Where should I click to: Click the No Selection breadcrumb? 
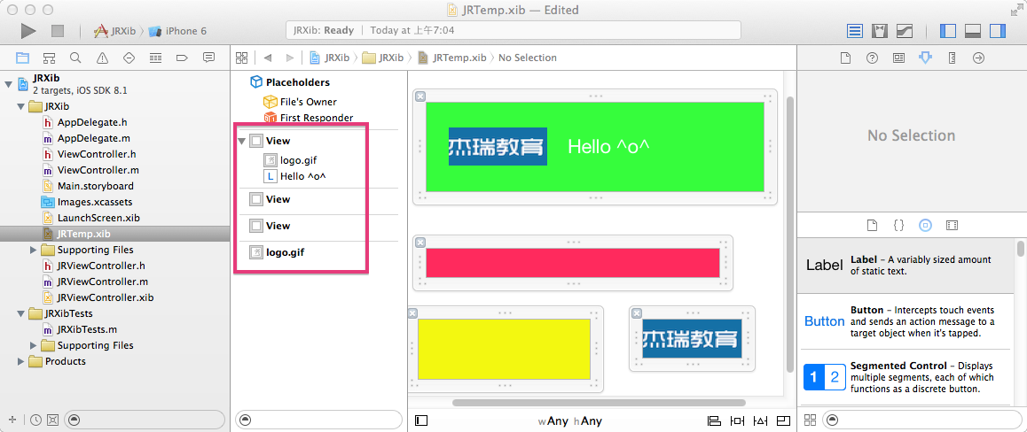coord(528,58)
